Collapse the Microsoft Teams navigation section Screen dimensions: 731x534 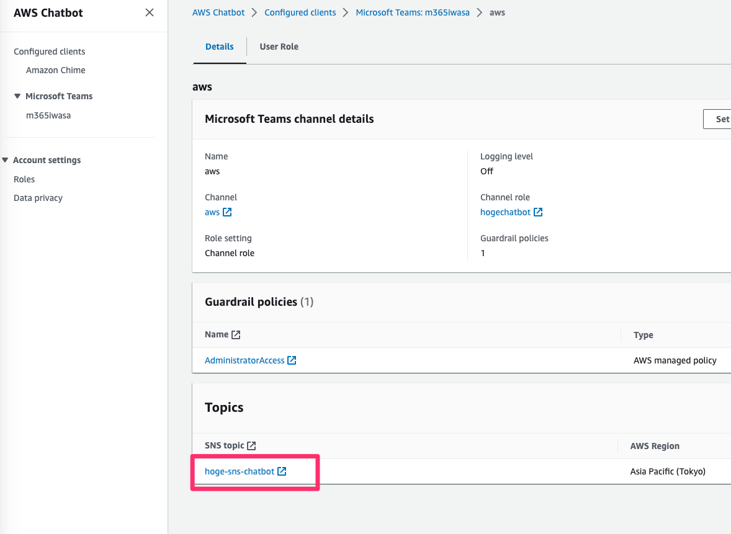pos(17,96)
